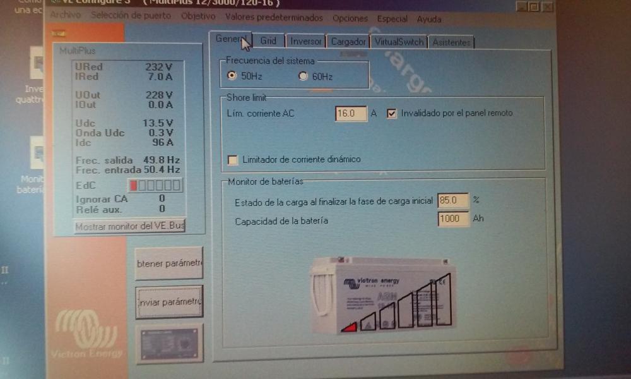Screen dimensions: 631x379
Task: Switch to the Asistentes tab
Action: point(451,43)
